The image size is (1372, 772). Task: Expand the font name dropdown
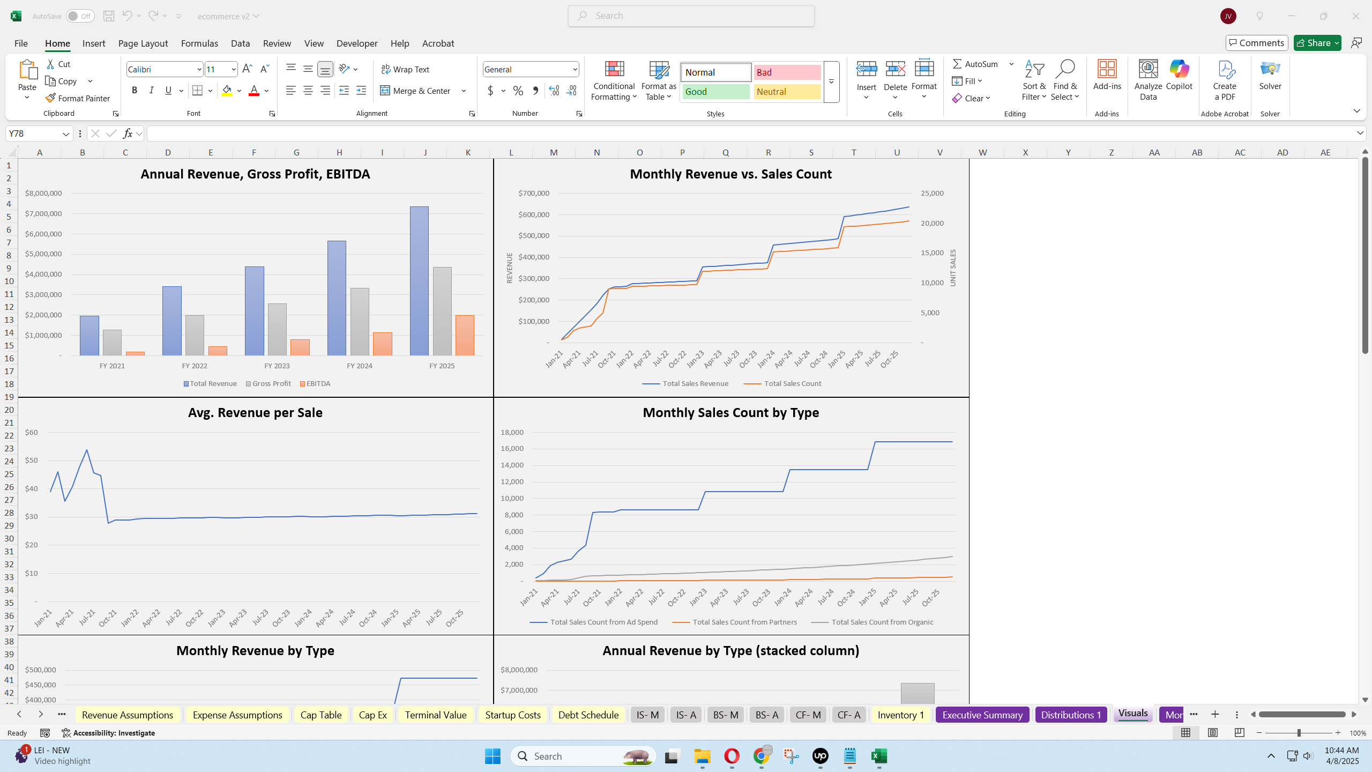click(x=199, y=69)
